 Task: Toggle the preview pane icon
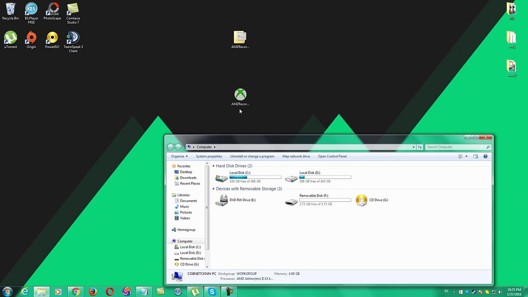pos(475,156)
